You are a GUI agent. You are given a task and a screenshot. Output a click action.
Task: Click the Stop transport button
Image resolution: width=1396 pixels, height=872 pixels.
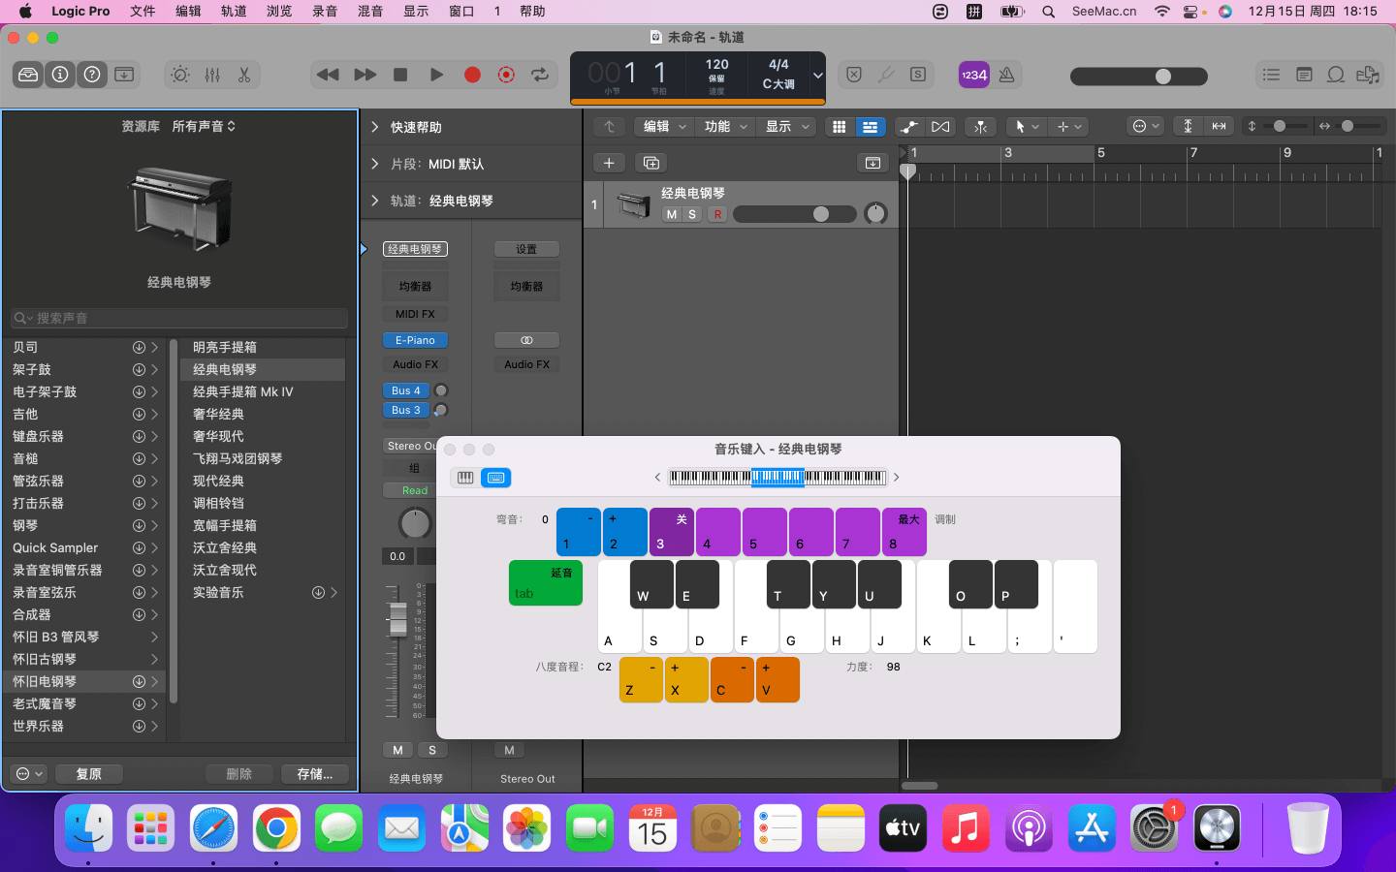pos(400,75)
